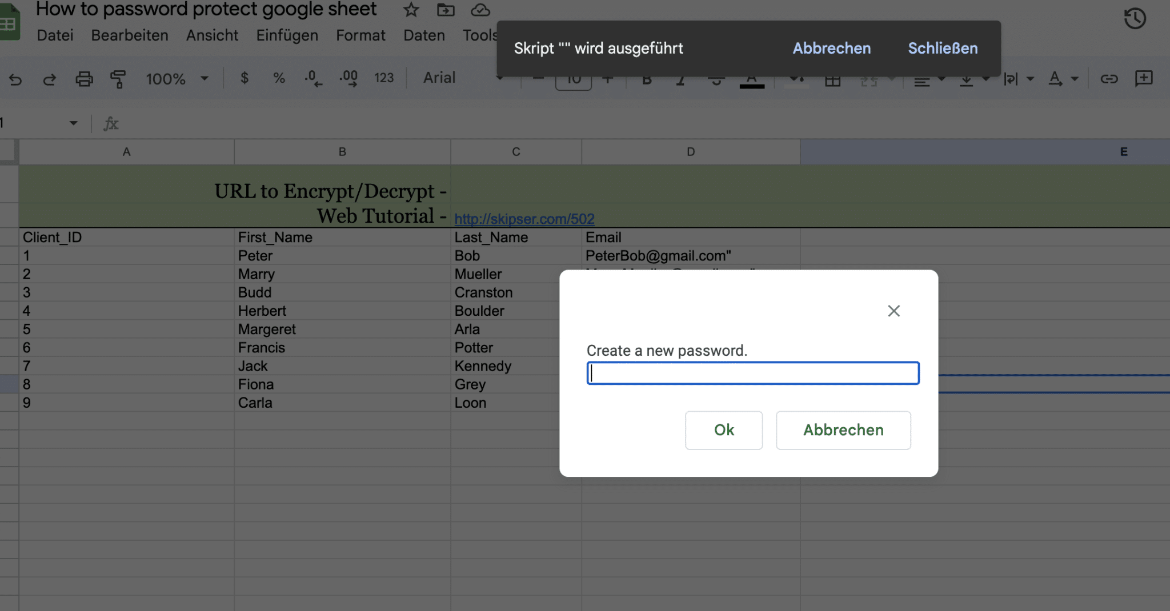Select the paint format tool
Image resolution: width=1170 pixels, height=611 pixels.
coord(118,79)
